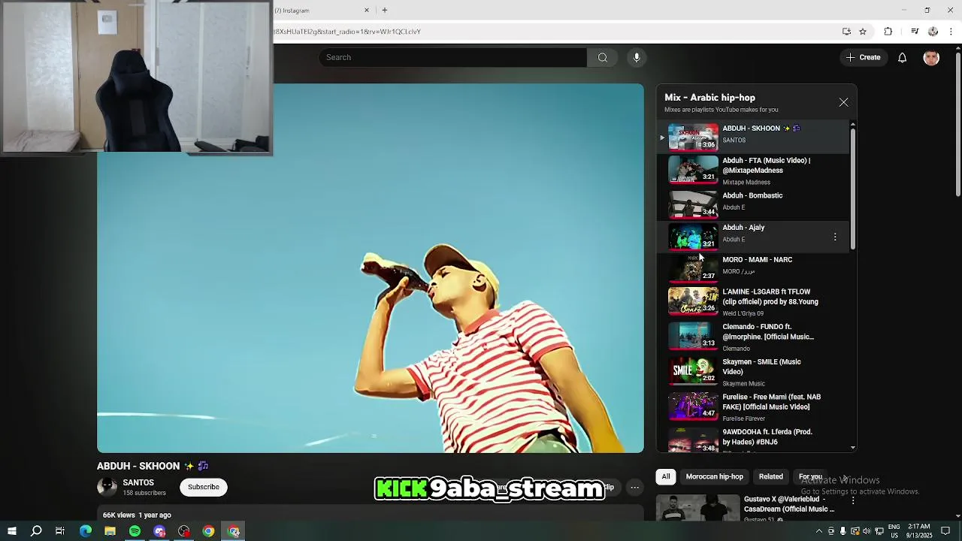
Task: Select the For you filter chip
Action: 810,476
